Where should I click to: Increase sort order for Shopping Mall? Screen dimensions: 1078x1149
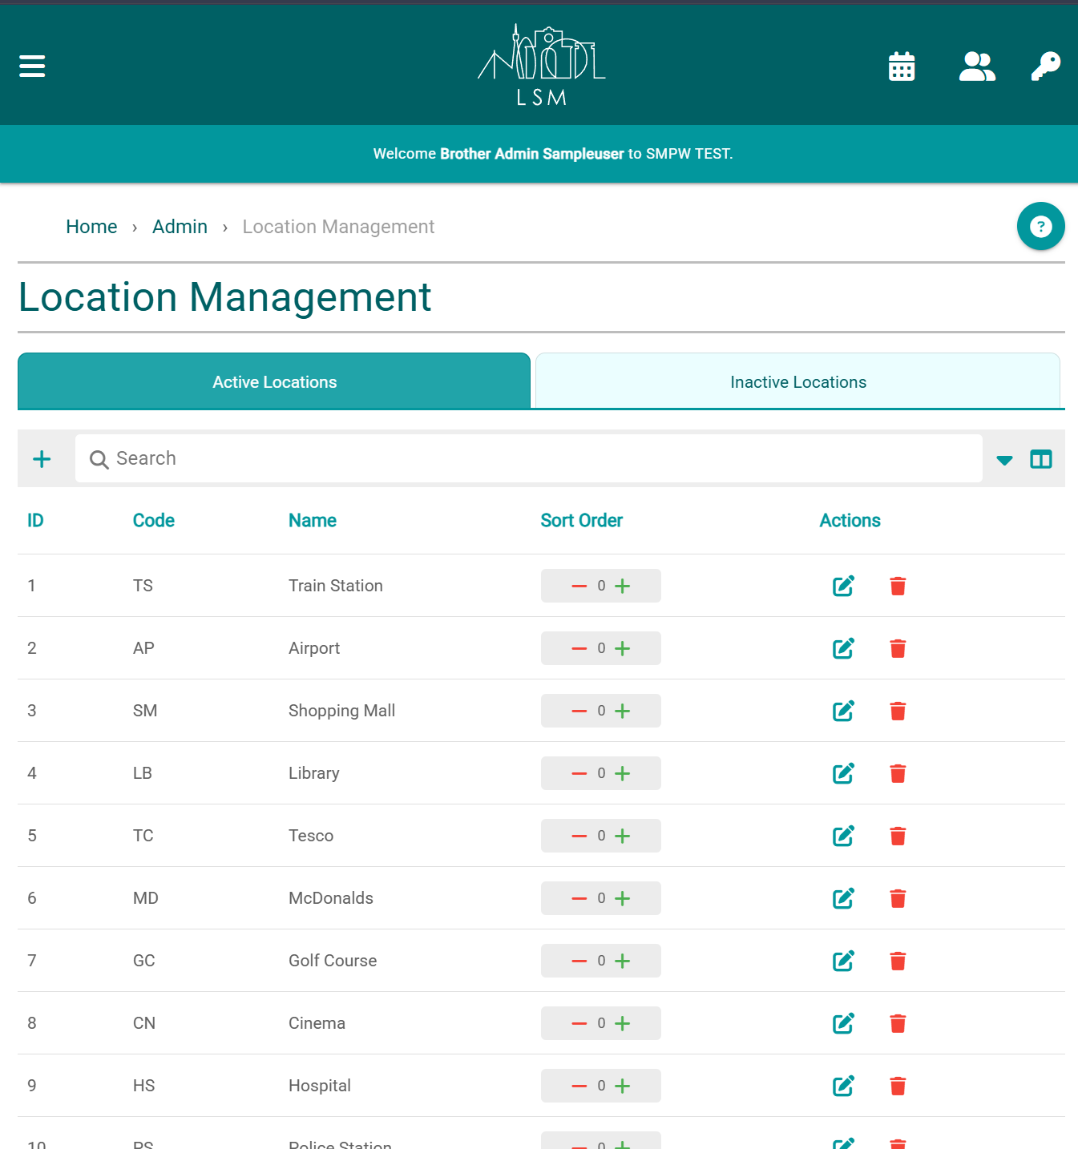click(x=623, y=711)
